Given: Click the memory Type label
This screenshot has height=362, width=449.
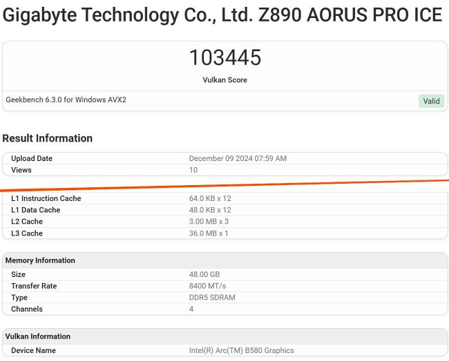Looking at the screenshot, I should (19, 297).
